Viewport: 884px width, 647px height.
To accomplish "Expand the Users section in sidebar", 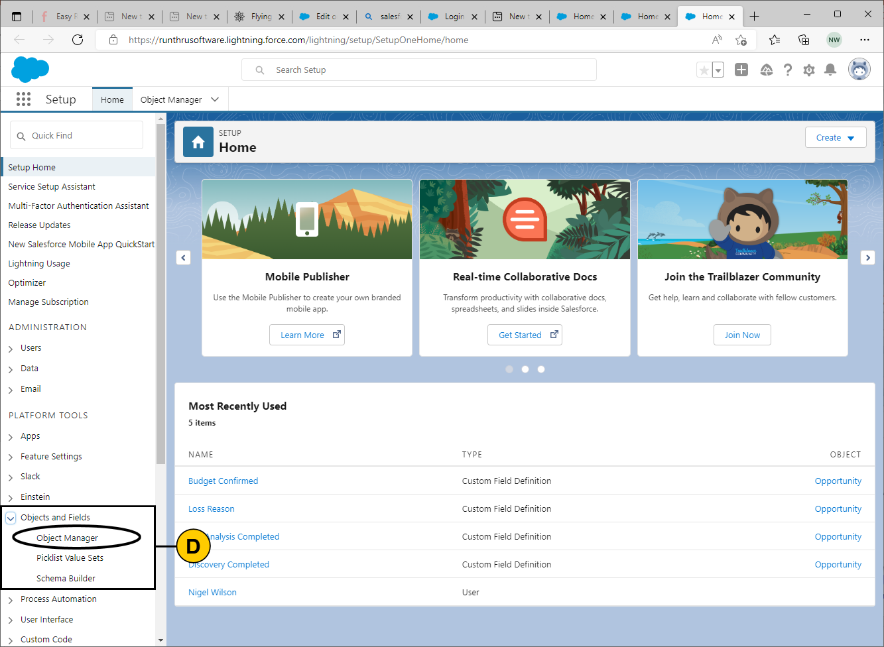I will pos(11,349).
